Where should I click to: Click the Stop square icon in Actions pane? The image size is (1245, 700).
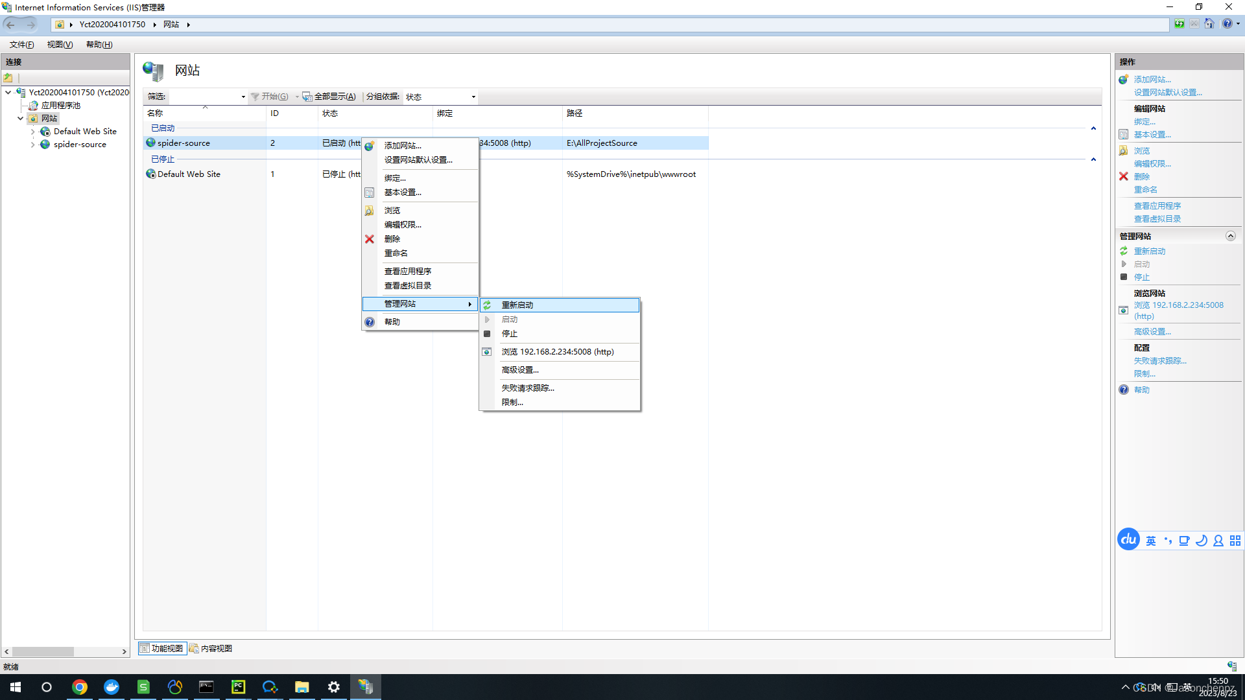(x=1124, y=277)
